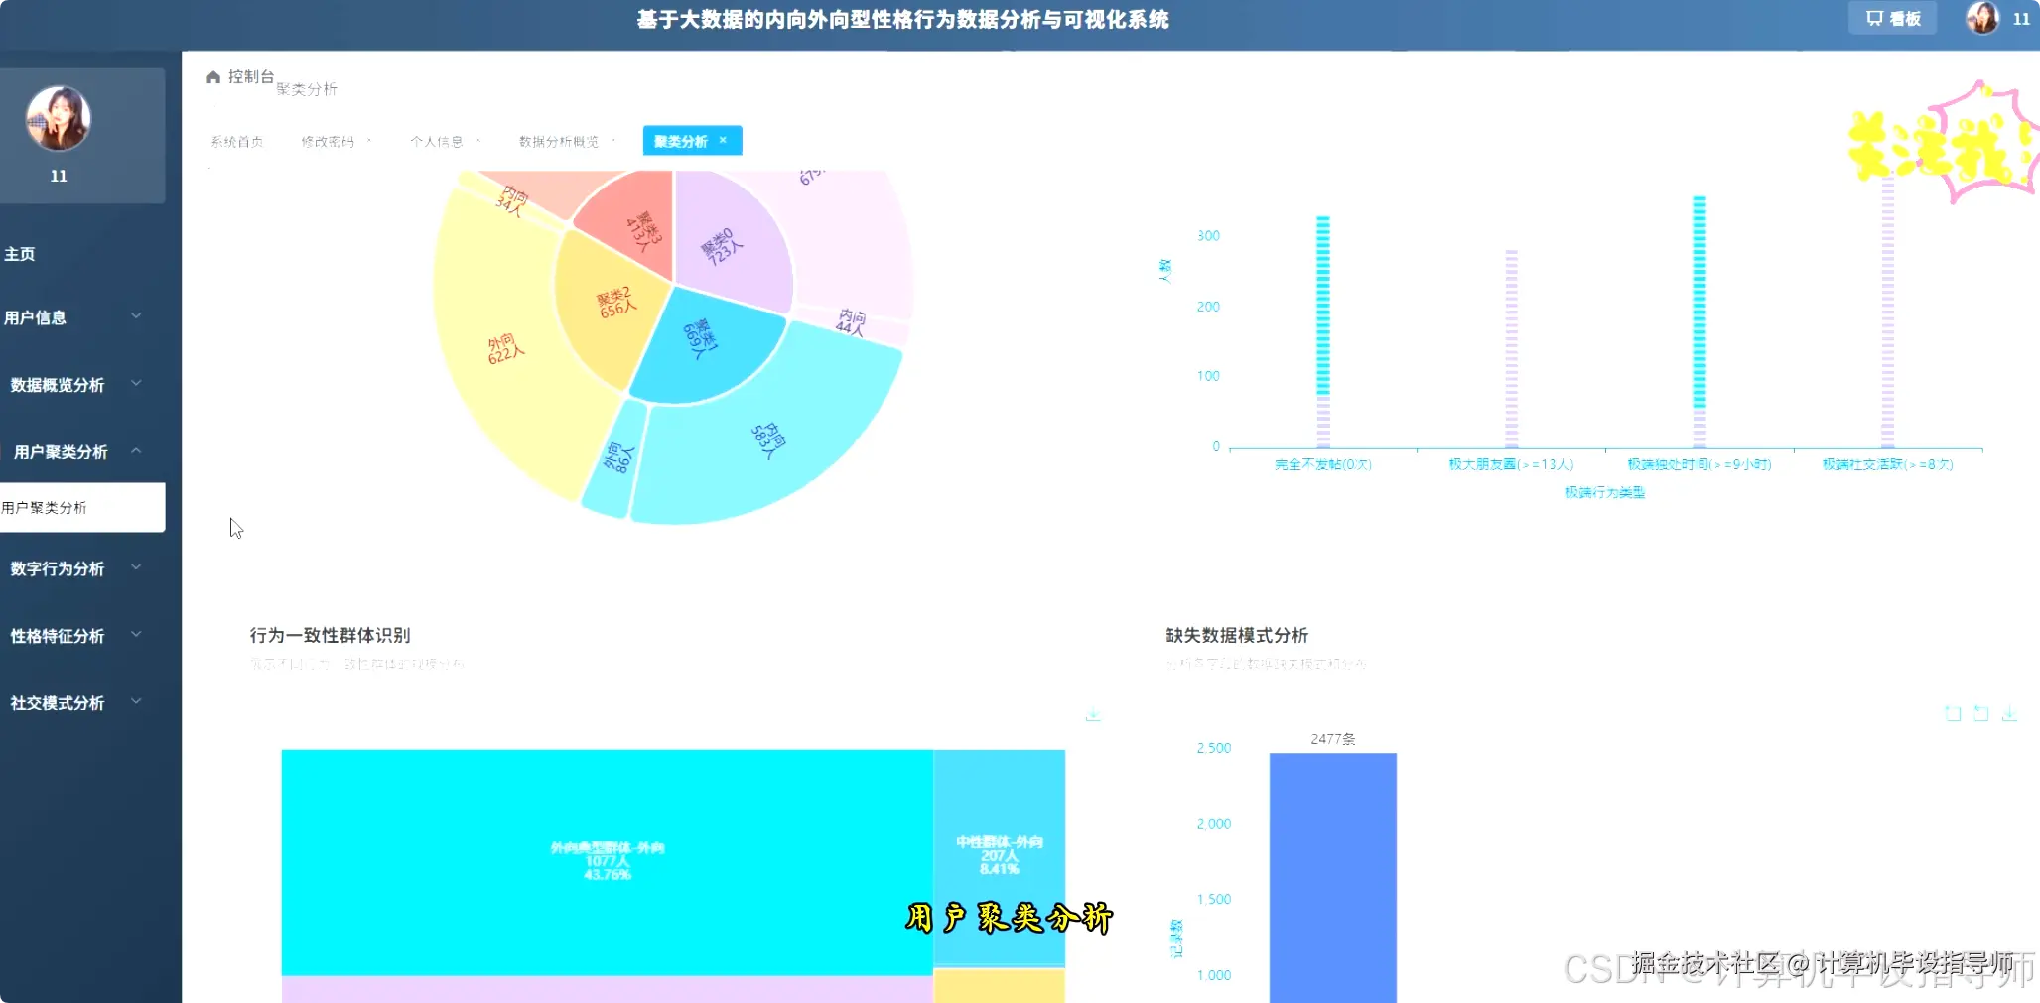
Task: Activate area zoom on missing-data chart
Action: 1952,713
